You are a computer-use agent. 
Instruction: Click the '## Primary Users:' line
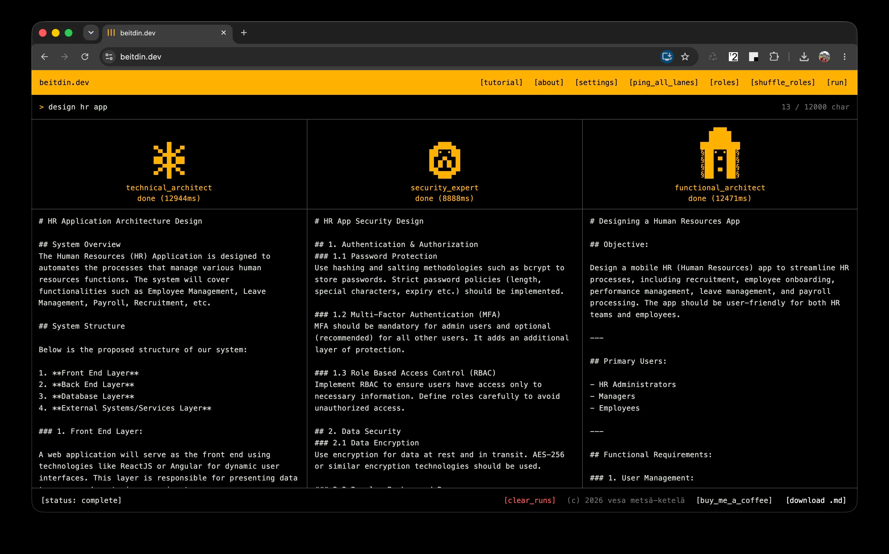point(628,361)
